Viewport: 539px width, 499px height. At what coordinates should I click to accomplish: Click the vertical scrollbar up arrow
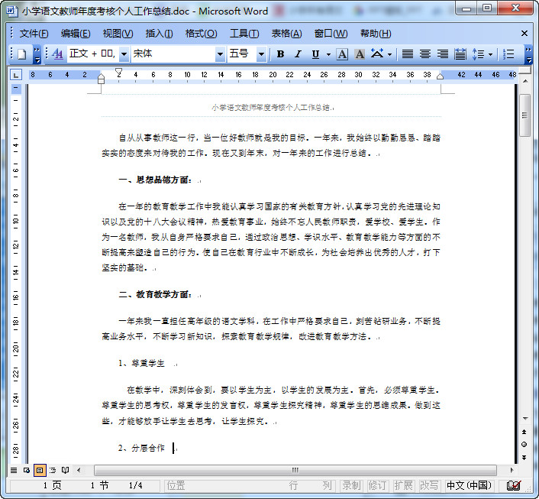525,81
